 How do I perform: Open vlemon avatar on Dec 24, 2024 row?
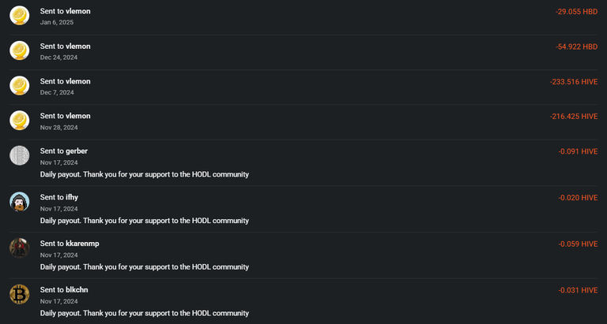click(x=19, y=50)
